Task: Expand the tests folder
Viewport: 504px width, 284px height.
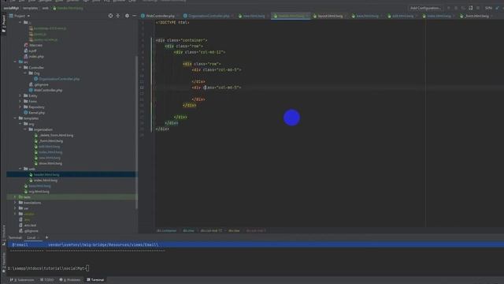Action: [15, 197]
